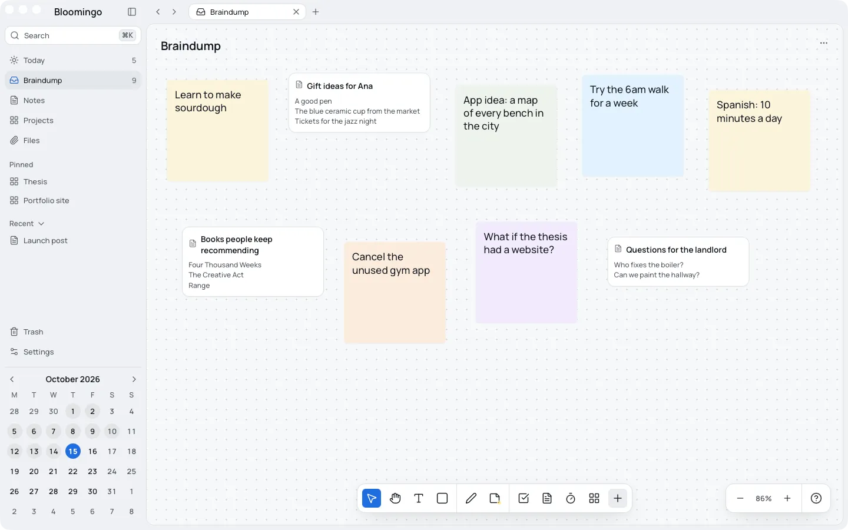Screen dimensions: 848x530
Task: Select October 31 in the calendar
Action: 112,491
